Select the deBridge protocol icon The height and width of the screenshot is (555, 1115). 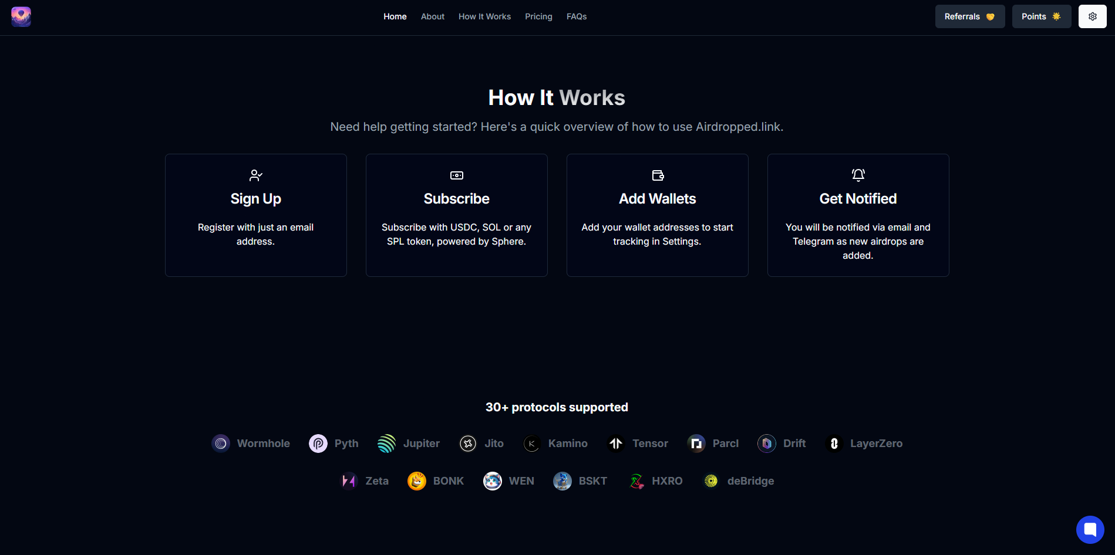tap(710, 480)
